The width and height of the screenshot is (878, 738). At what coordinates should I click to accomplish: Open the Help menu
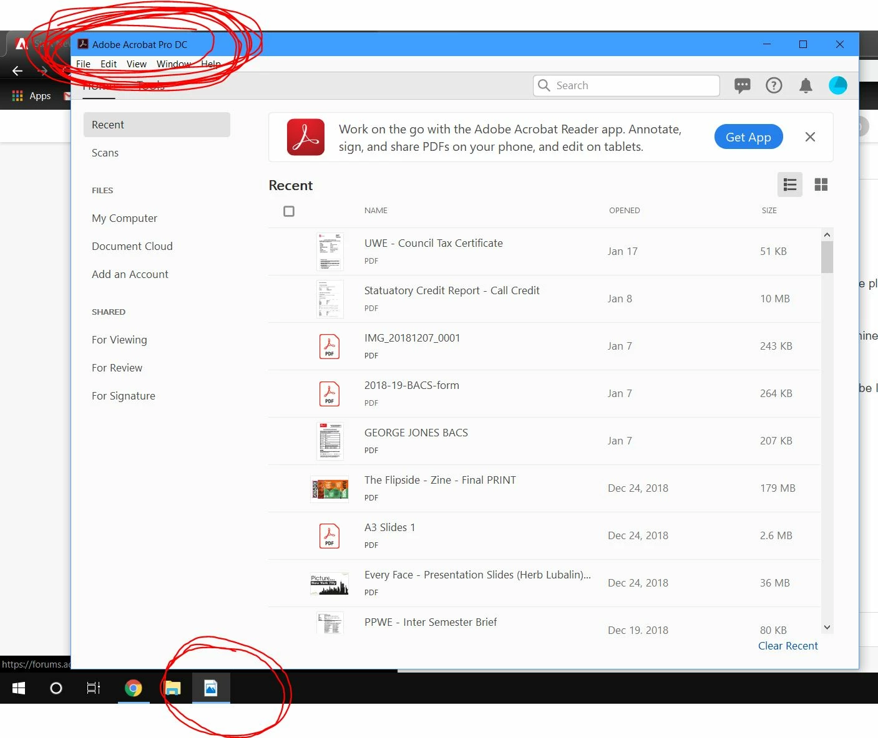pyautogui.click(x=211, y=64)
